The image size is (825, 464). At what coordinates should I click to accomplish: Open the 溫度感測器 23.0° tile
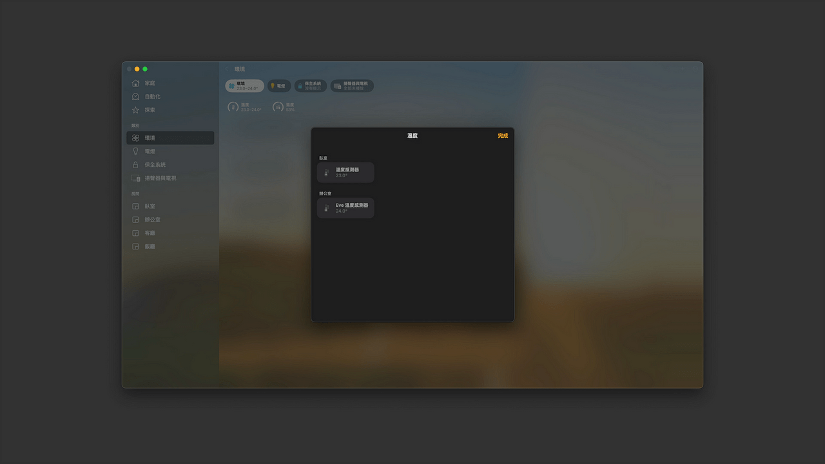pos(345,173)
